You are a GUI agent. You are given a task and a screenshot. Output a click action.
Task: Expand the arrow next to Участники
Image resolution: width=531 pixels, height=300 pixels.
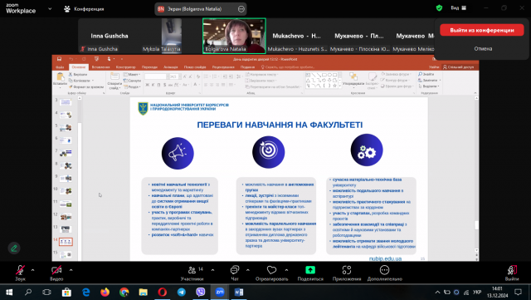coord(212,270)
